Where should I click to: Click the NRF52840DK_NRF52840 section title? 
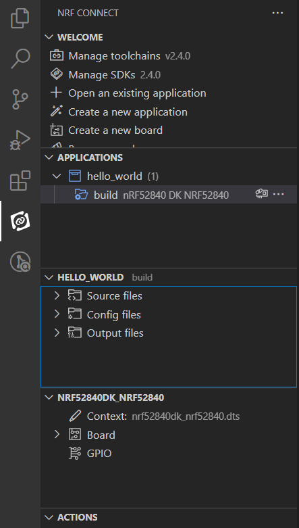pos(111,398)
